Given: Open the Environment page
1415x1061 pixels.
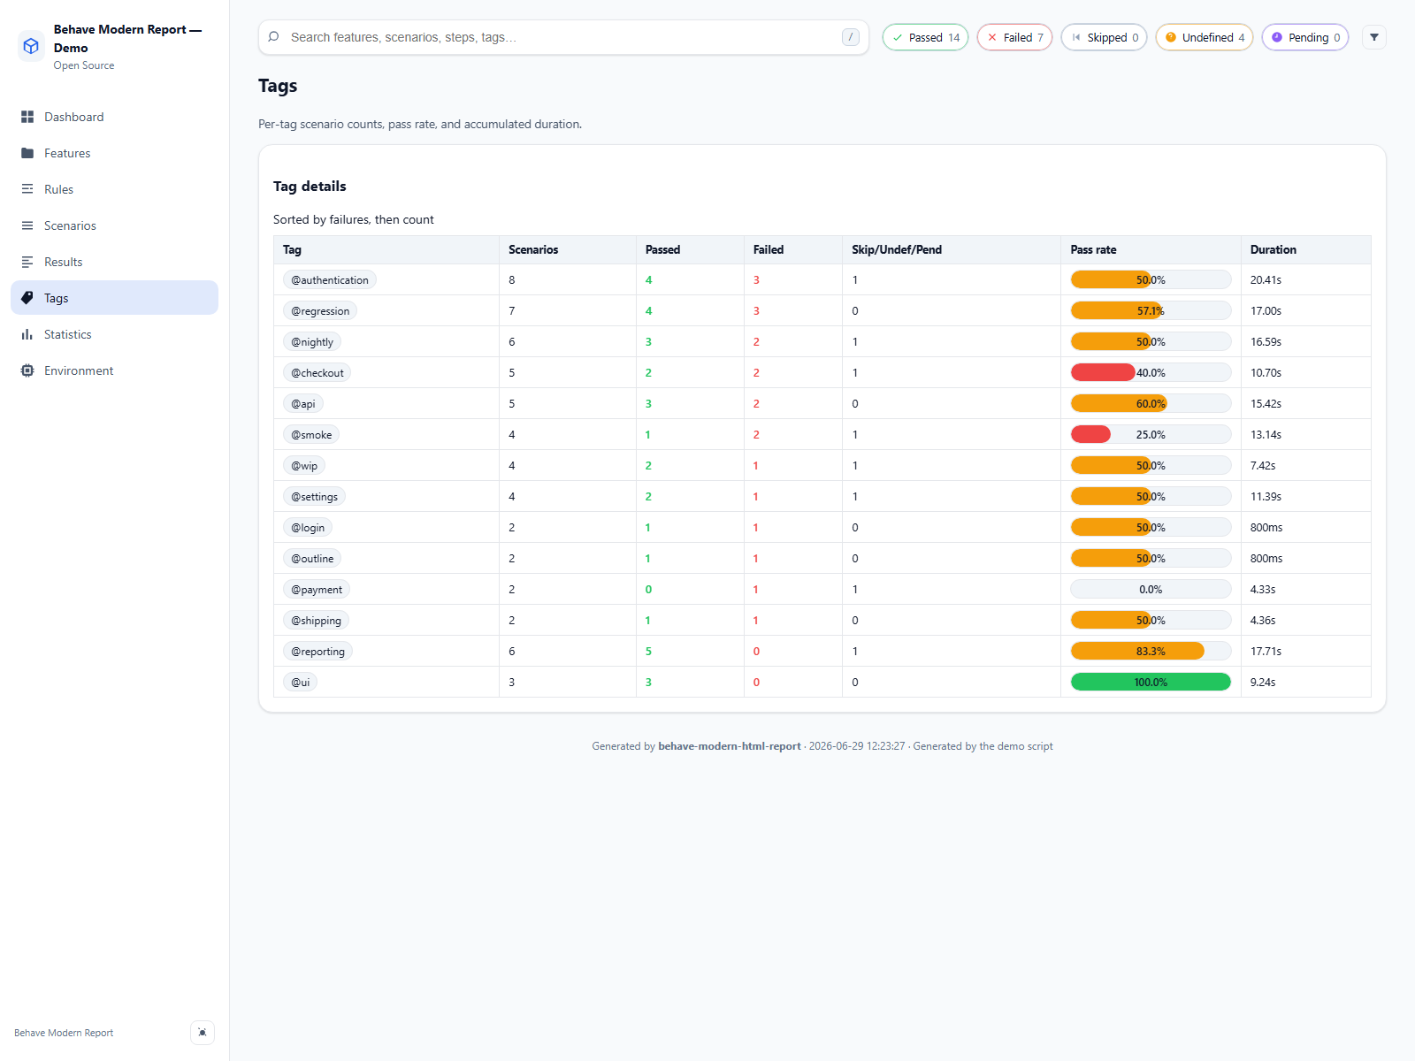Looking at the screenshot, I should tap(114, 370).
